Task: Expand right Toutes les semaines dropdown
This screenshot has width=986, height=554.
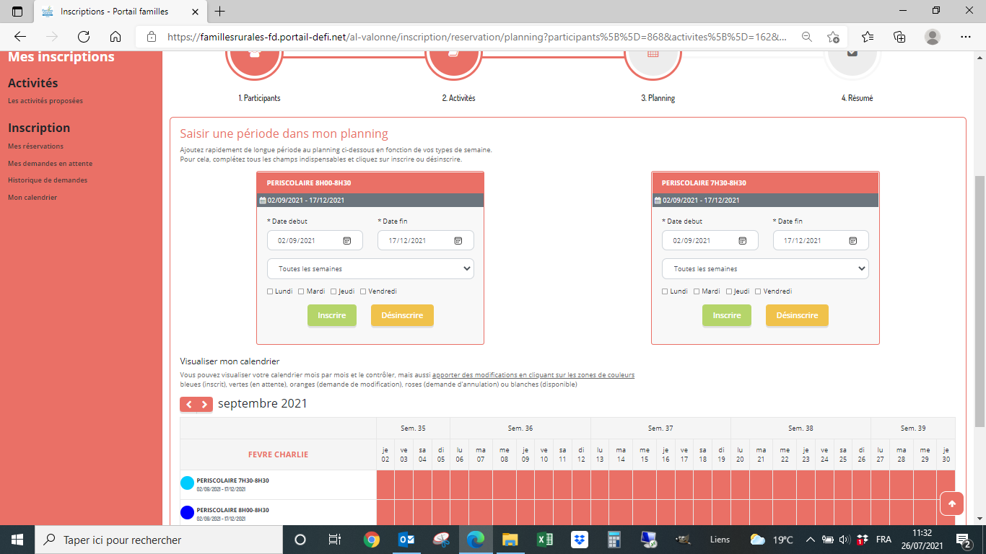Action: [765, 269]
